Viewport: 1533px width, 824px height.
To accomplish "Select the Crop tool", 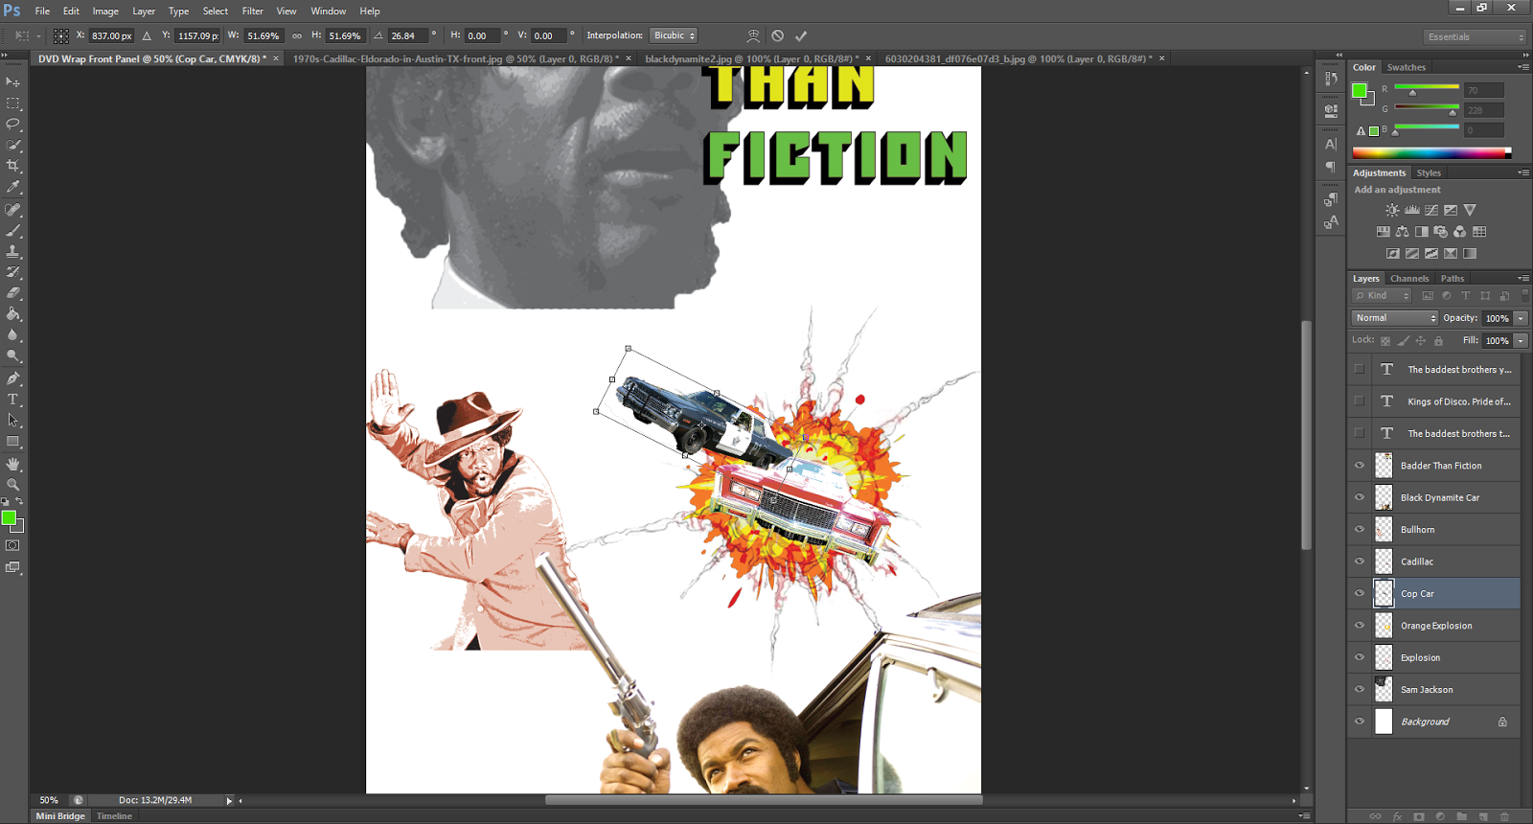I will pyautogui.click(x=13, y=166).
